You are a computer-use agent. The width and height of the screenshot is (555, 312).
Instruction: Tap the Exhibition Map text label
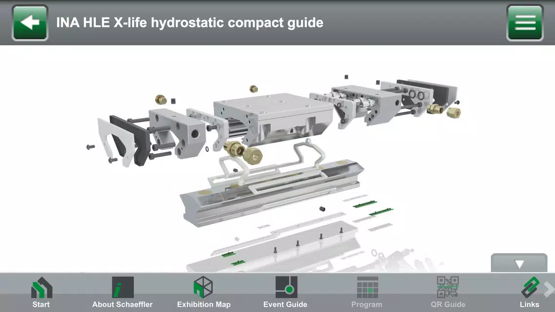[x=204, y=304]
